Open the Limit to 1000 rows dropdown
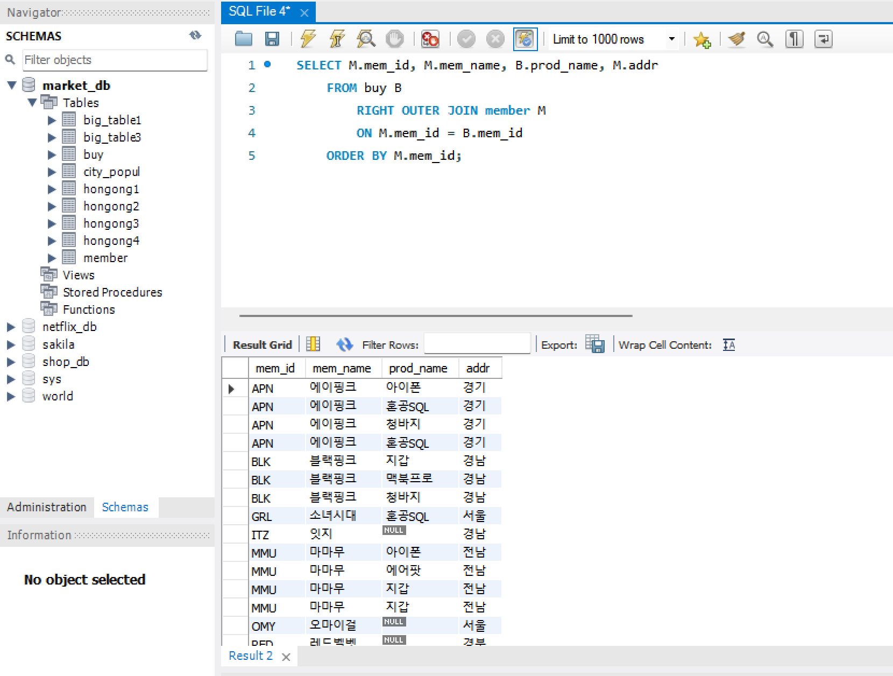893x676 pixels. (x=670, y=39)
